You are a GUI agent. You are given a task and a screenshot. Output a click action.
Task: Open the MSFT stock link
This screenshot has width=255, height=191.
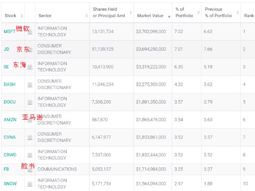click(x=10, y=32)
